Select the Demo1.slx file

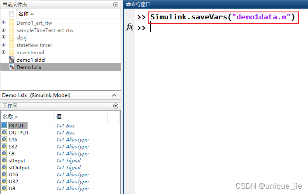29,67
